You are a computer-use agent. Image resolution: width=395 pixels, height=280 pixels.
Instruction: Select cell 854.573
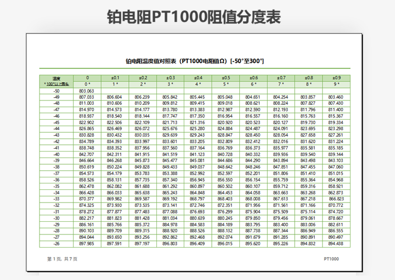[87, 173]
